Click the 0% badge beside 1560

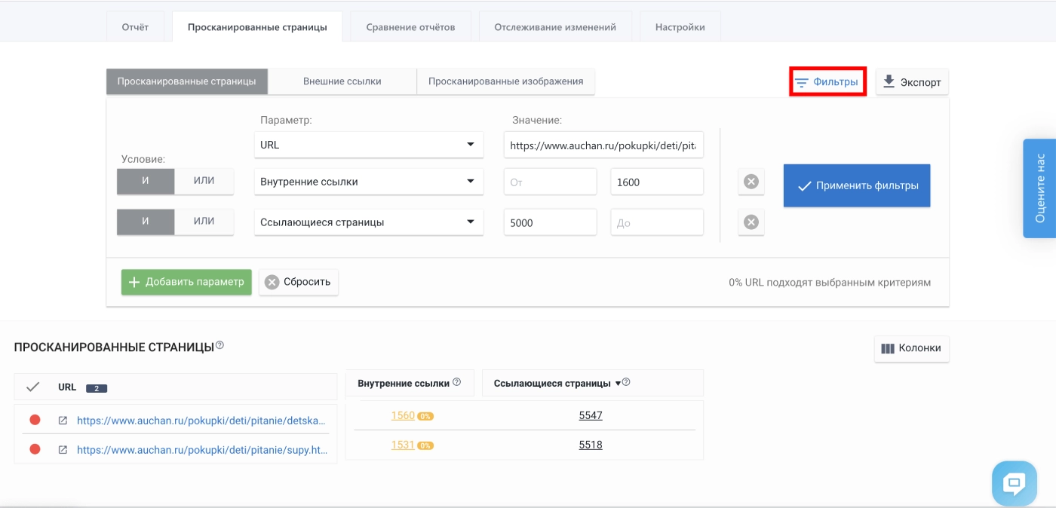(425, 416)
